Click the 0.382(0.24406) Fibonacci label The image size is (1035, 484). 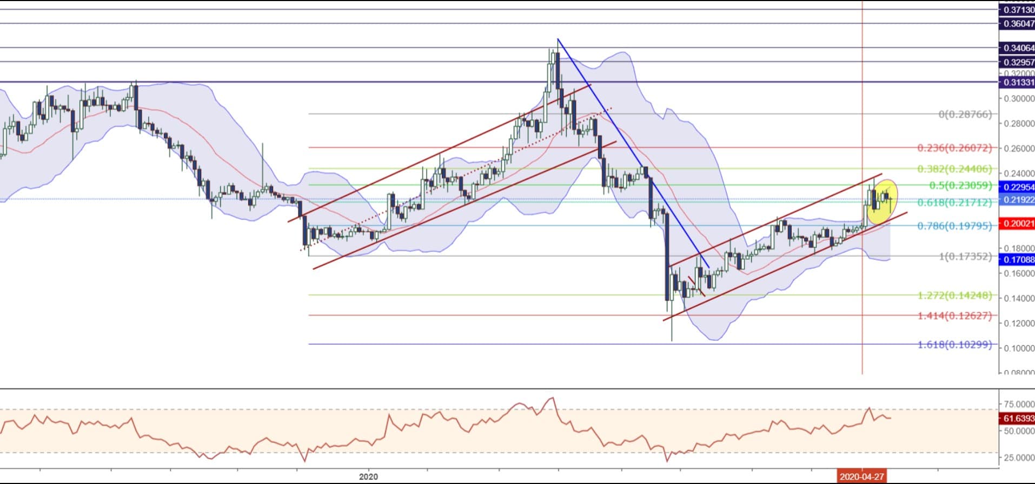click(x=954, y=169)
